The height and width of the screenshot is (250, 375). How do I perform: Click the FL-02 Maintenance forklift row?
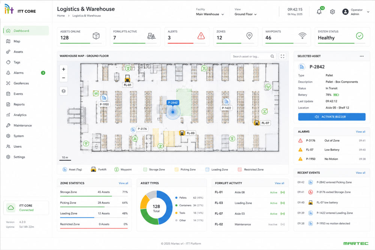coord(250,225)
